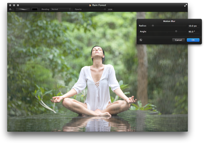Reset Motion Blur with the revert arrow

point(141,40)
